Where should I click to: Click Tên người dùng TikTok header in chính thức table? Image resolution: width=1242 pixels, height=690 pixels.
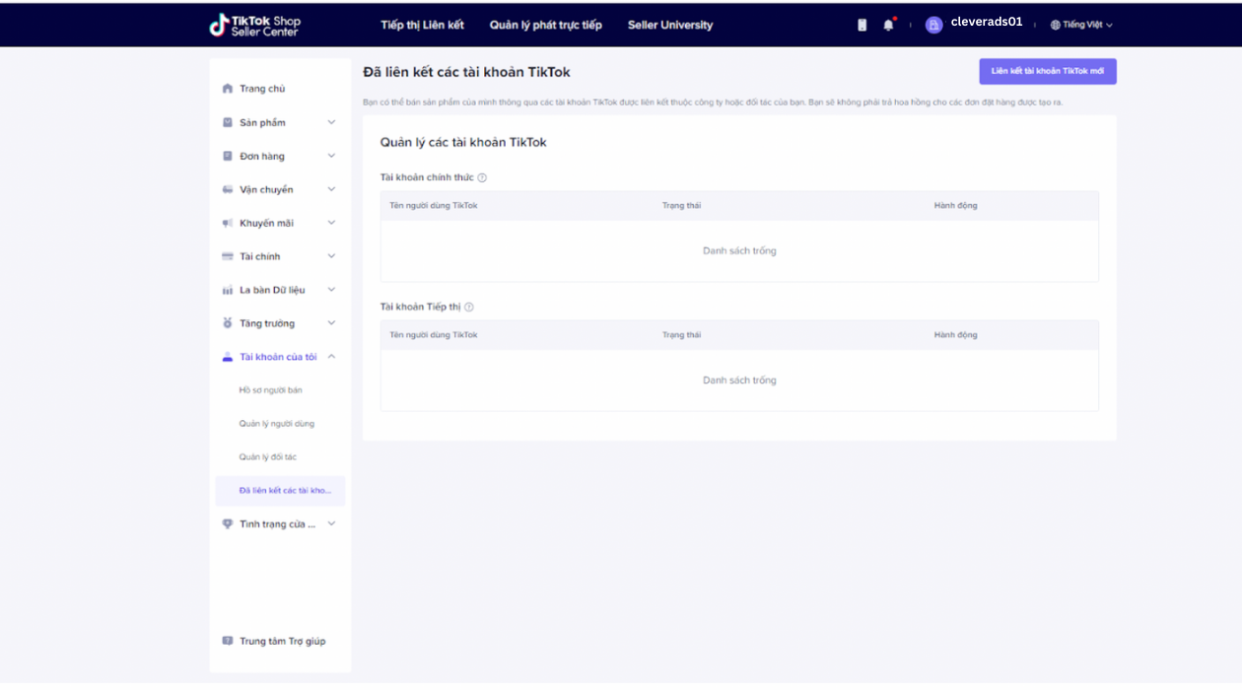click(x=434, y=206)
